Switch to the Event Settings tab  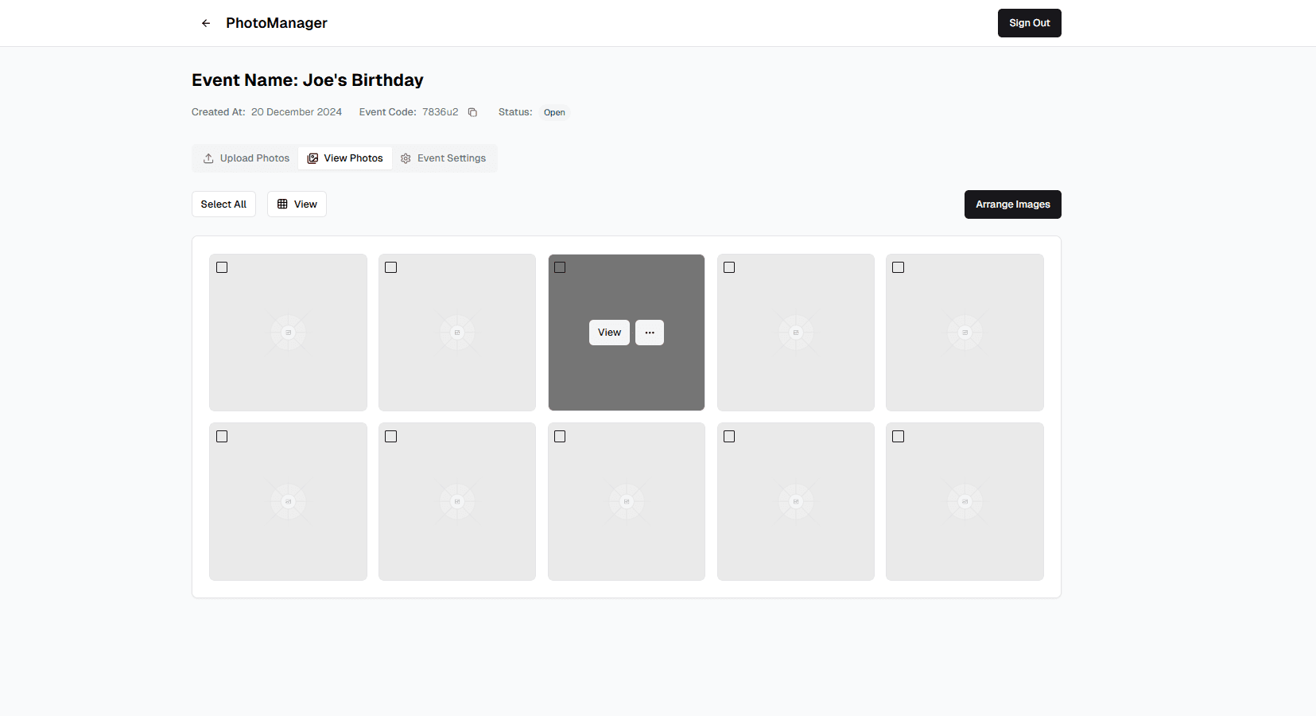coord(443,158)
